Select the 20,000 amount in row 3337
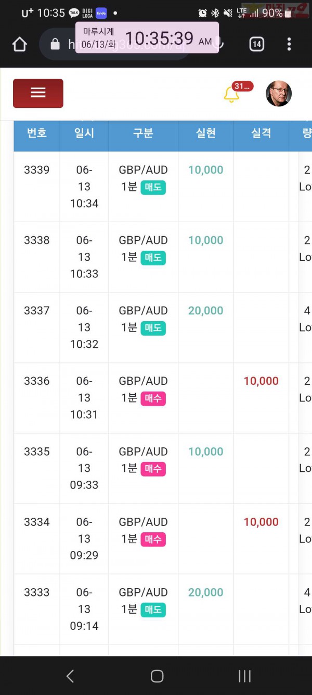Image resolution: width=312 pixels, height=695 pixels. (206, 311)
